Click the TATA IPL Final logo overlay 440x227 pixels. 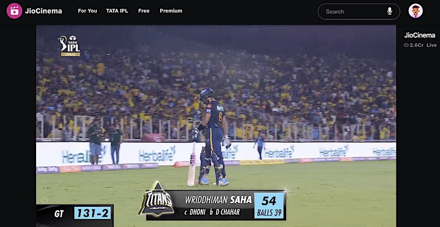[70, 46]
